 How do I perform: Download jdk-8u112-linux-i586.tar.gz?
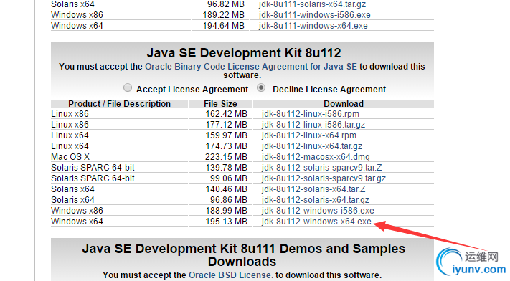313,125
